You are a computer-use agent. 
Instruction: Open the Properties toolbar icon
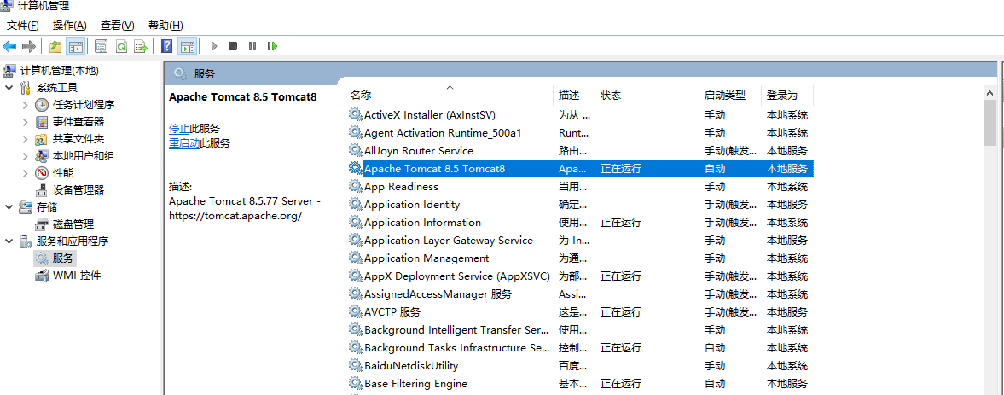101,46
